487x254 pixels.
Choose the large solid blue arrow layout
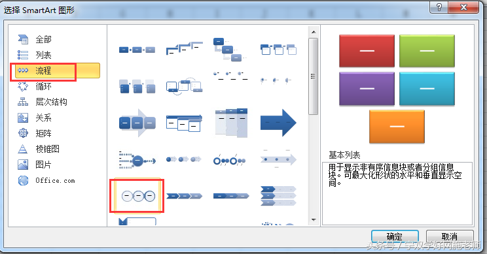coord(278,123)
